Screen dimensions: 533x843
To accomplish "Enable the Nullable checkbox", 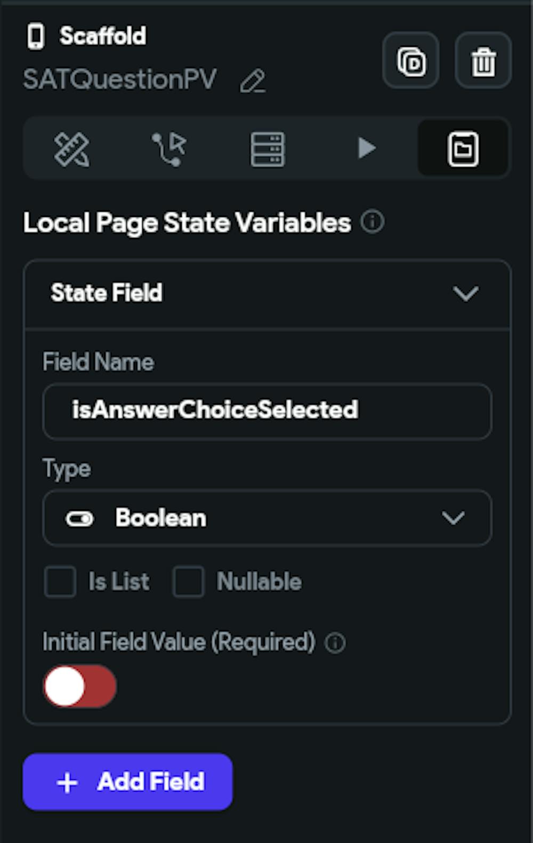I will point(188,581).
